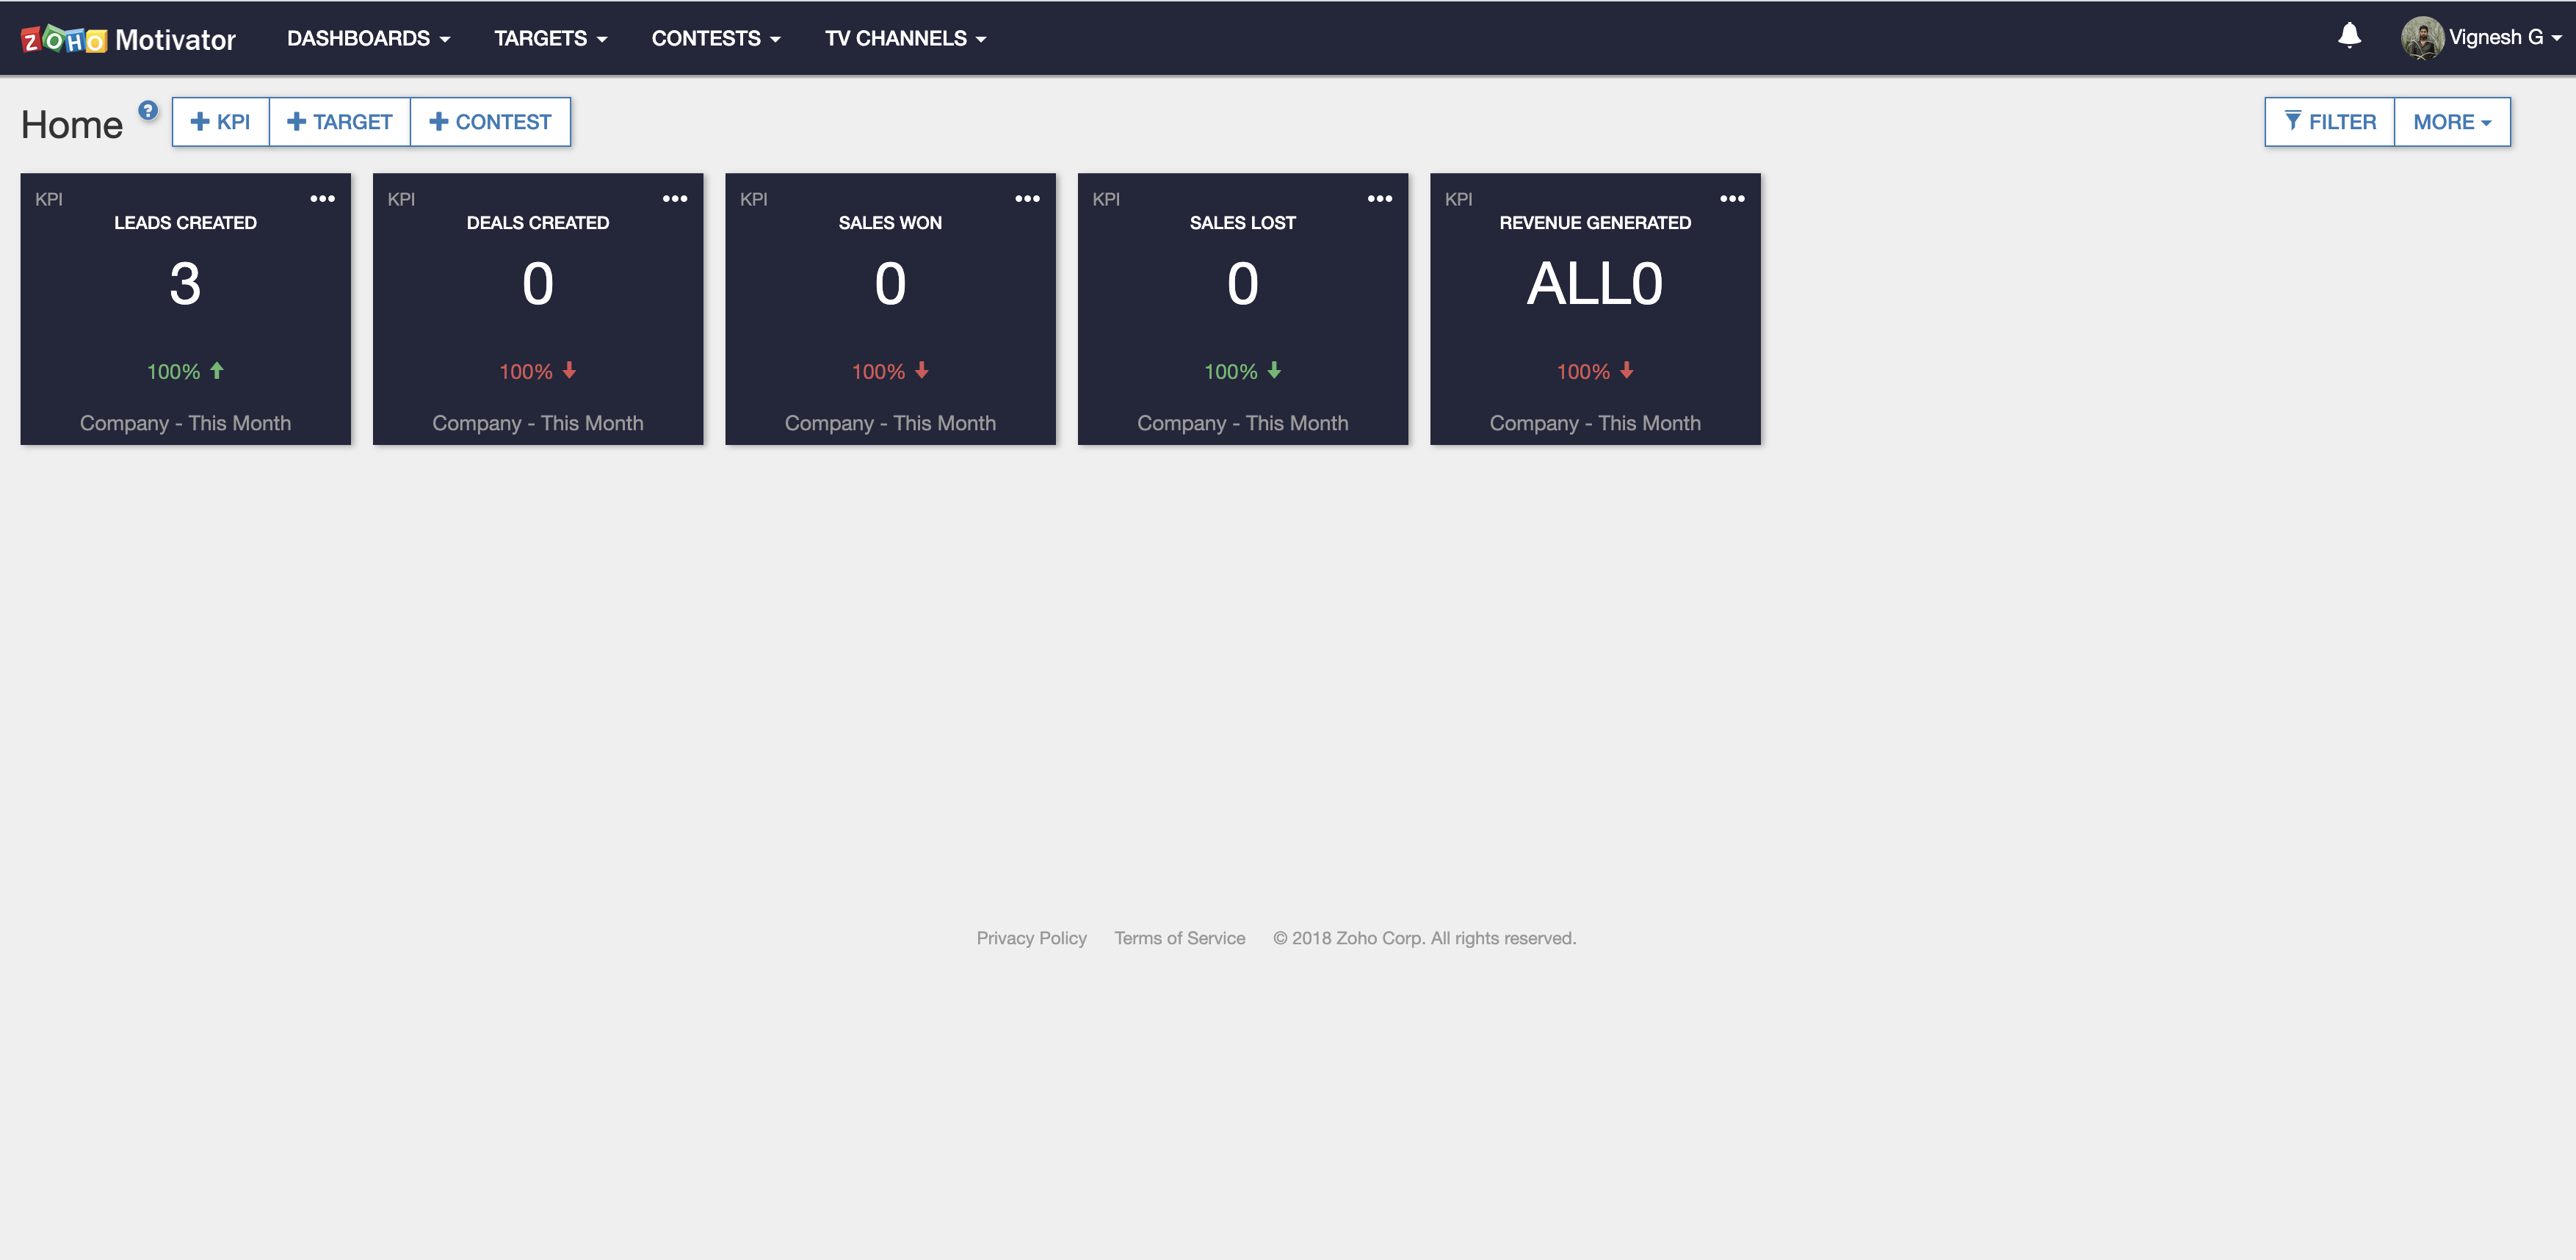2576x1260 pixels.
Task: Click the Deals Created title
Action: click(x=538, y=223)
